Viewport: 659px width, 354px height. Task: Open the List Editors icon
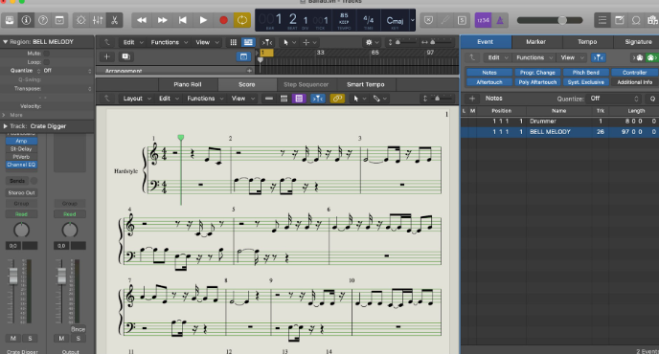coord(602,20)
